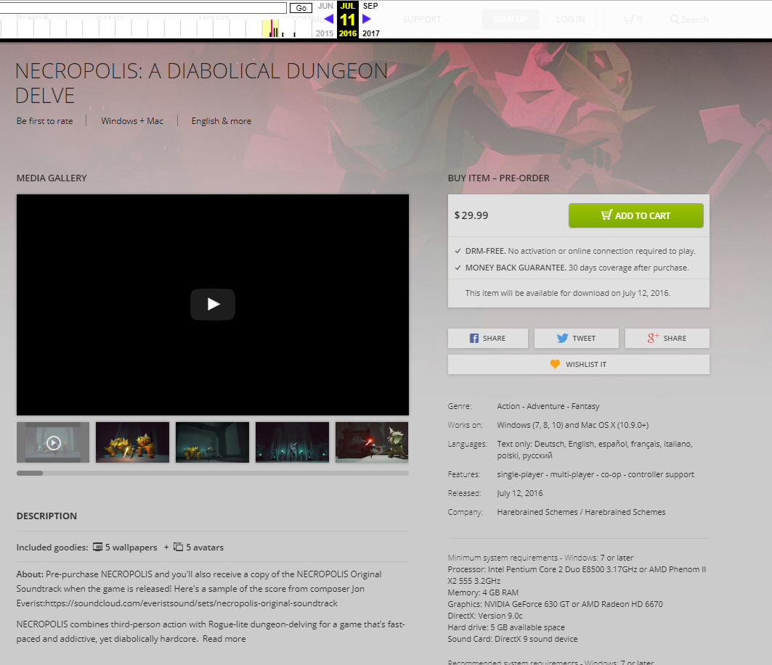772x665 pixels.
Task: Click the Action genre link
Action: [x=508, y=407]
